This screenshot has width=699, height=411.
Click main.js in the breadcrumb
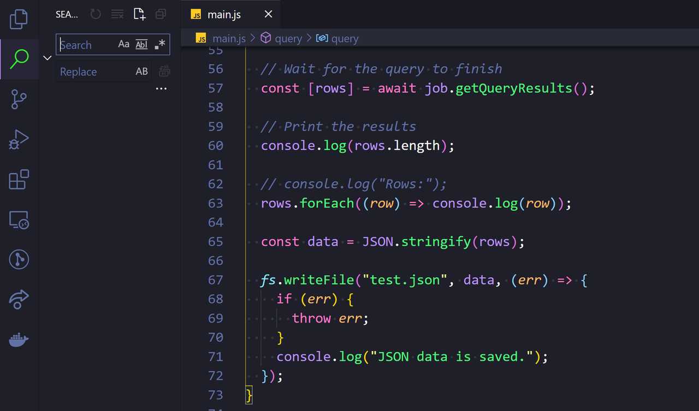229,38
